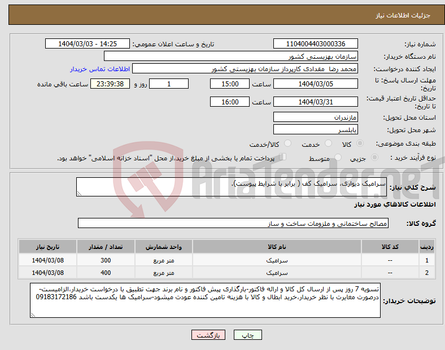Select the خدمت radio button
The height and width of the screenshot is (350, 445).
coord(328,143)
